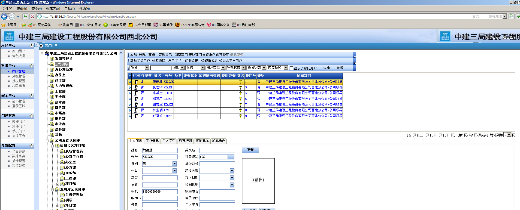This screenshot has width=520, height=210.
Task: Click 修改密码 in the toolbar
Action: coord(159,61)
